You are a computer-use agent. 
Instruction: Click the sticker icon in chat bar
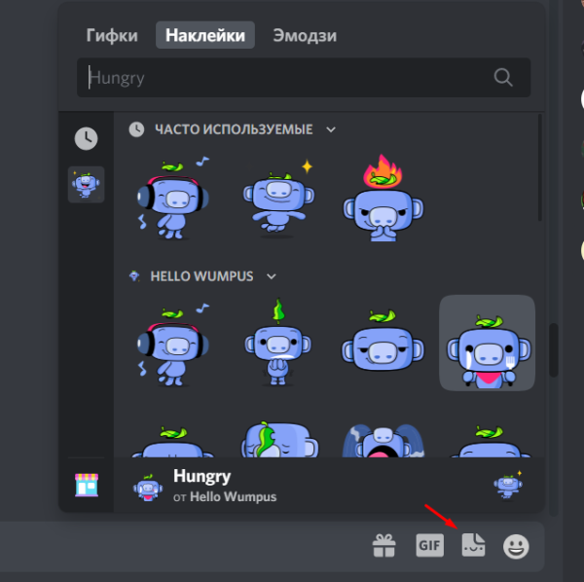point(473,546)
